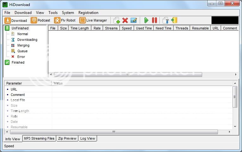Click the Error red X icon

pos(13,57)
